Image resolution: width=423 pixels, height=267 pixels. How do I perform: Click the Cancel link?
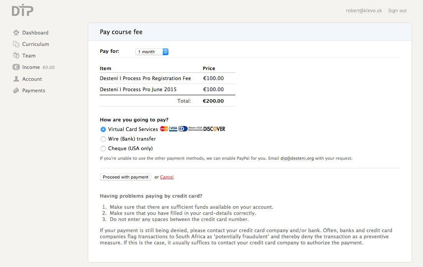pyautogui.click(x=167, y=177)
